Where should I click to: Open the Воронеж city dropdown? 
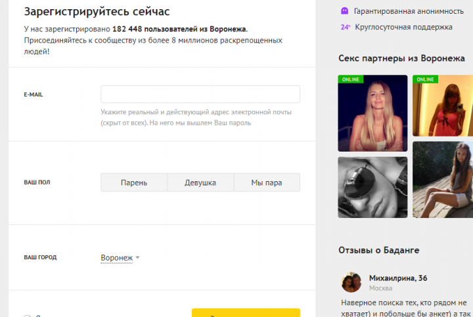click(116, 258)
